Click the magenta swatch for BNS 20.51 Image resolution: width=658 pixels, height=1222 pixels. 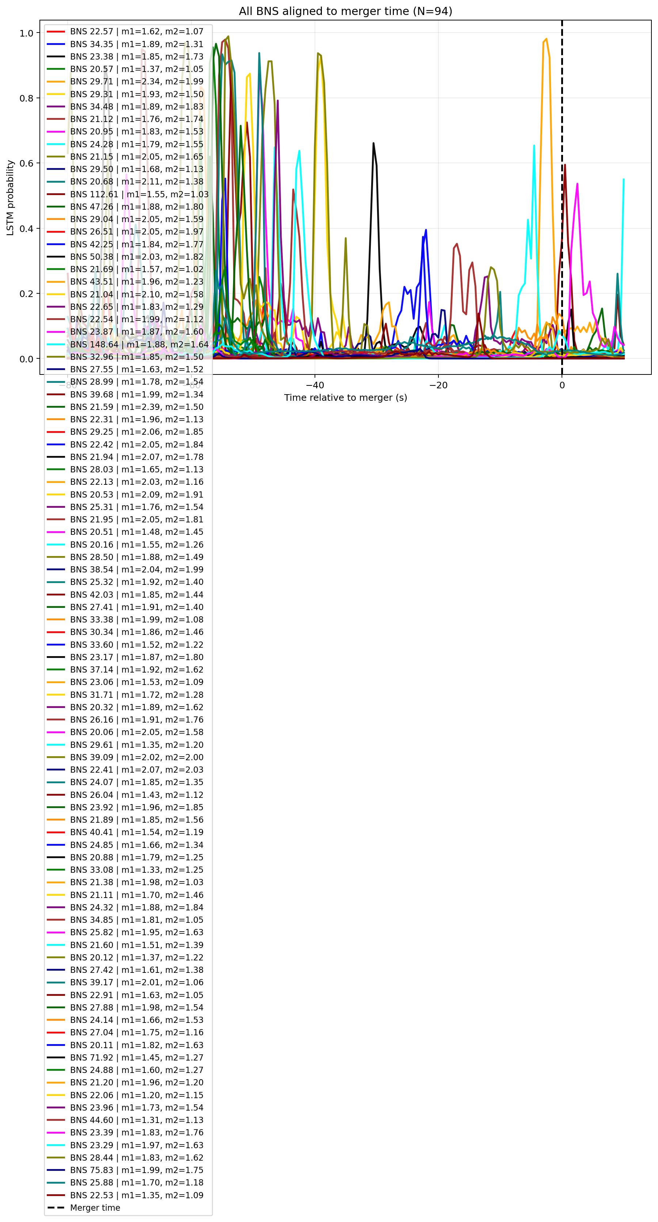pyautogui.click(x=56, y=532)
